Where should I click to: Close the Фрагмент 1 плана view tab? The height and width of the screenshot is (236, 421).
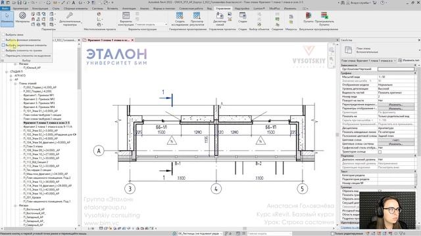pyautogui.click(x=132, y=40)
